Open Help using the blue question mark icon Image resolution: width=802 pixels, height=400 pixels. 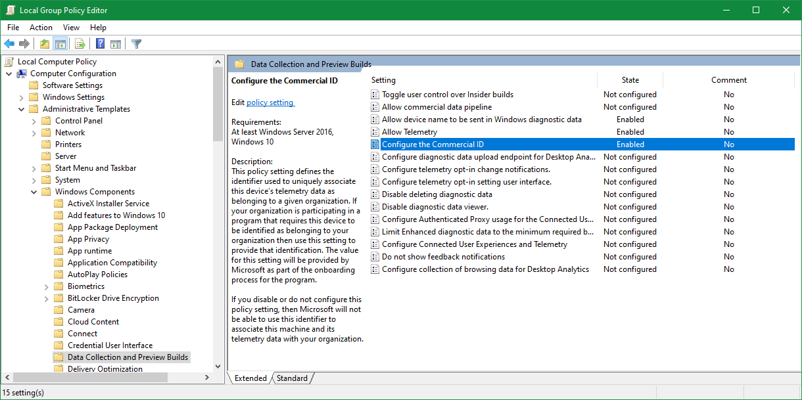(x=101, y=44)
